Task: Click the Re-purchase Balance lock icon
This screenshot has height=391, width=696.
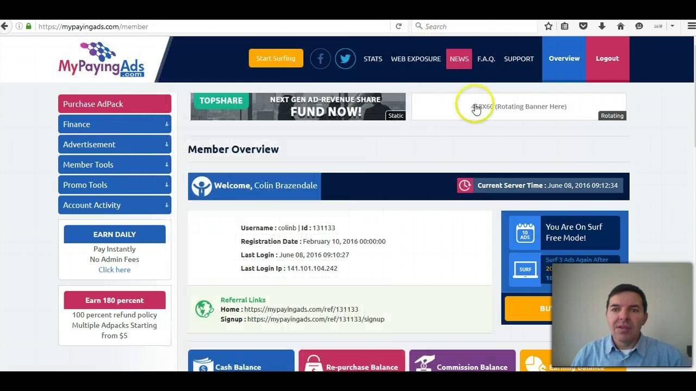Action: pos(313,364)
